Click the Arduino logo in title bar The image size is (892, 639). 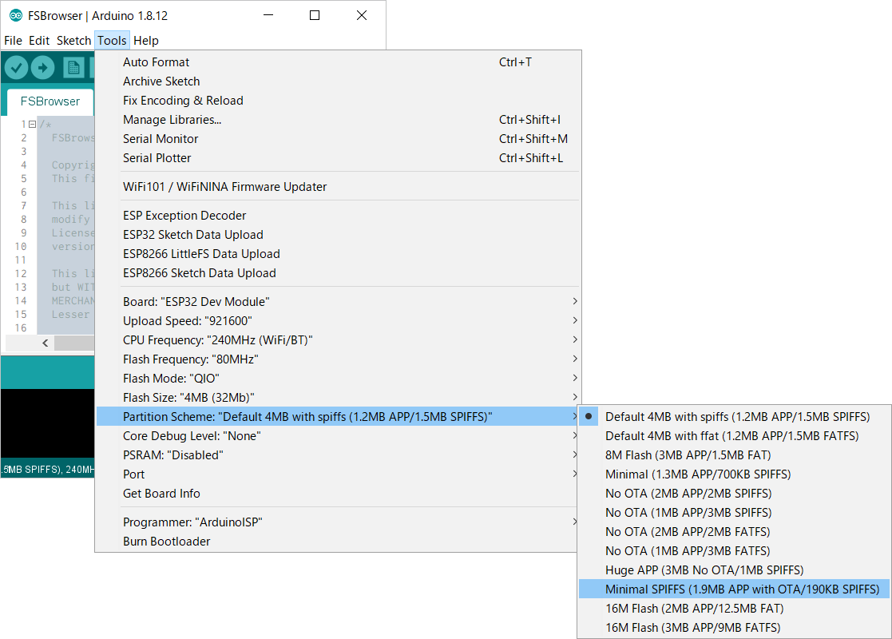[16, 15]
